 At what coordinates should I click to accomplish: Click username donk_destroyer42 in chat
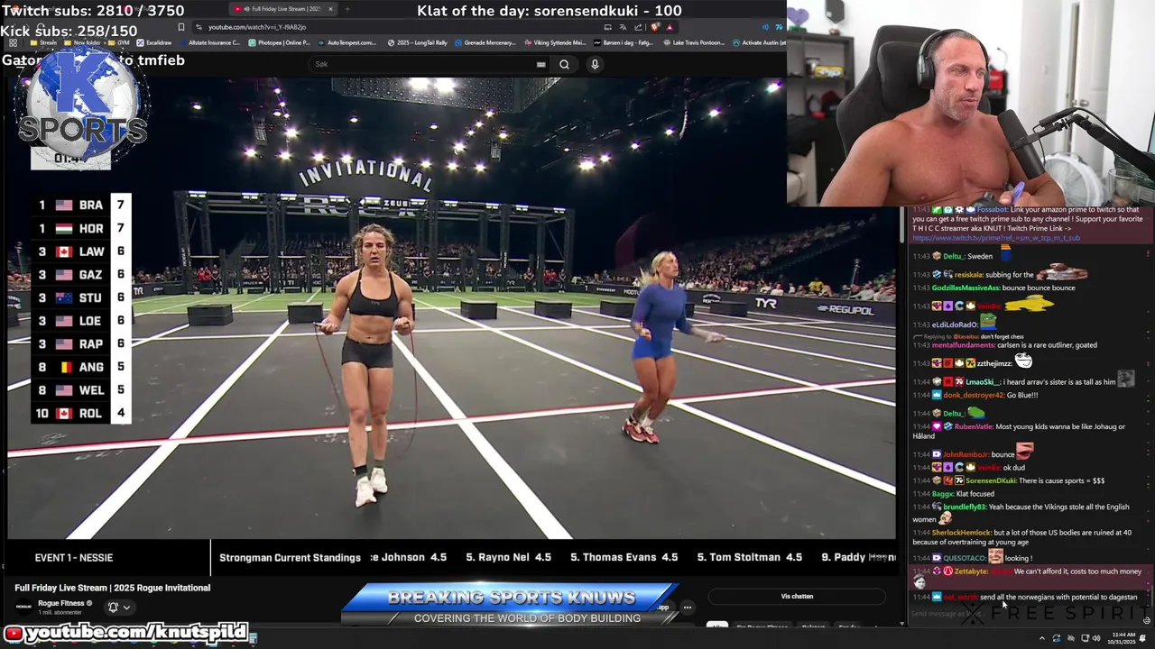click(973, 395)
